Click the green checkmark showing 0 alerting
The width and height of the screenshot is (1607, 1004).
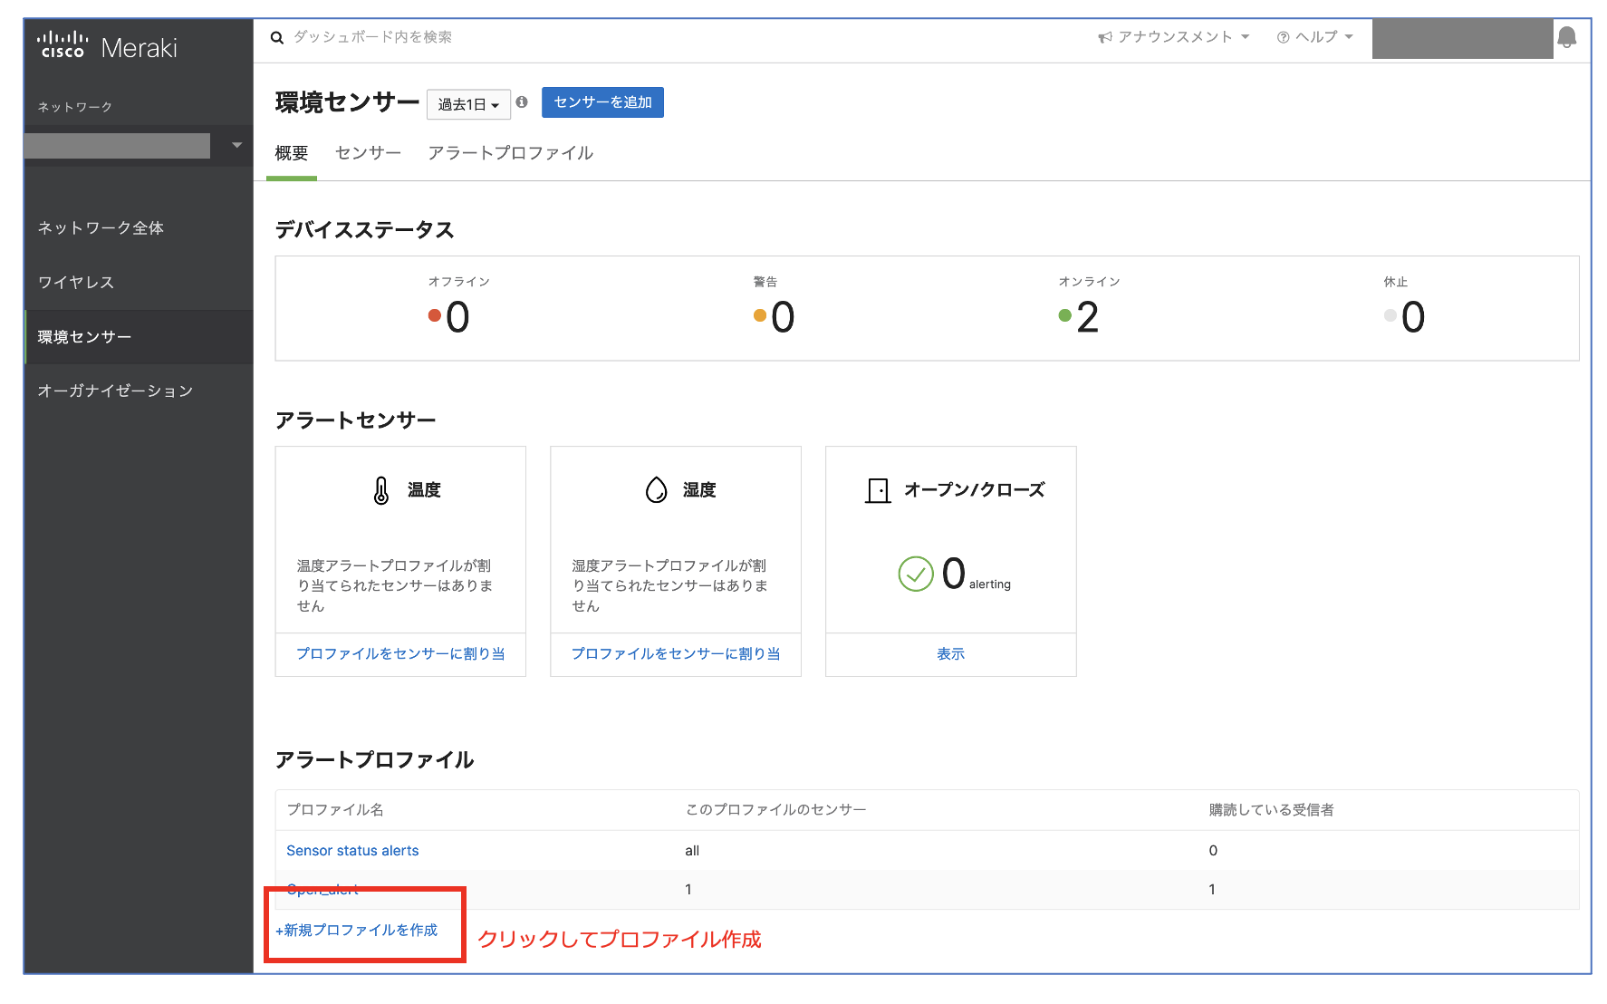(x=918, y=574)
